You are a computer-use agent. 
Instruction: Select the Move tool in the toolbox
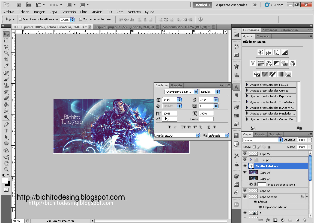coord(6,34)
